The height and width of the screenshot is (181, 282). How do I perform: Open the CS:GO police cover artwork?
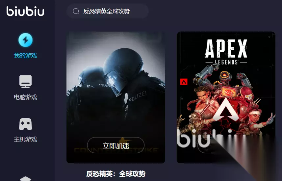(116, 97)
